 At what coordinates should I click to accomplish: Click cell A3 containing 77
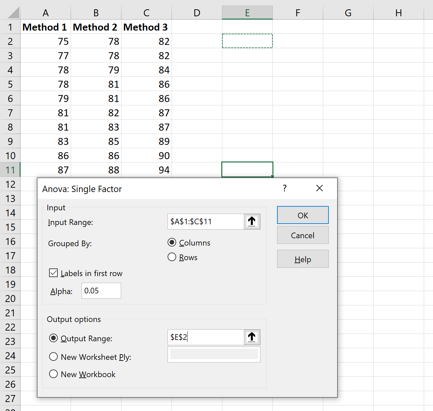click(x=46, y=55)
